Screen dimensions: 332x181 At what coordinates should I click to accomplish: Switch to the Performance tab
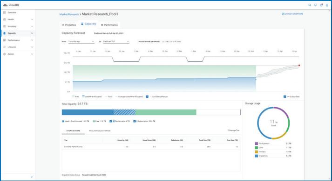tap(109, 25)
